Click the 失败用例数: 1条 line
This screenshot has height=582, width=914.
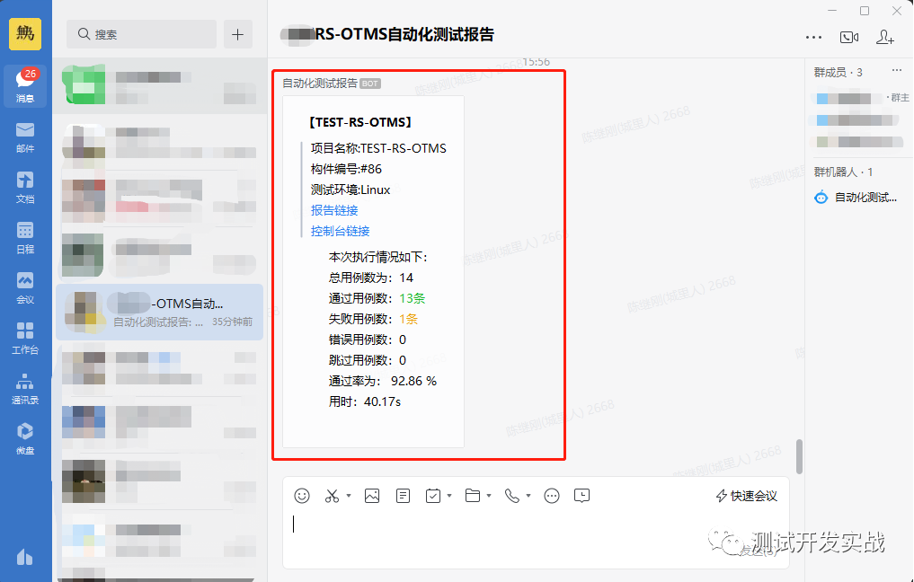coord(373,319)
